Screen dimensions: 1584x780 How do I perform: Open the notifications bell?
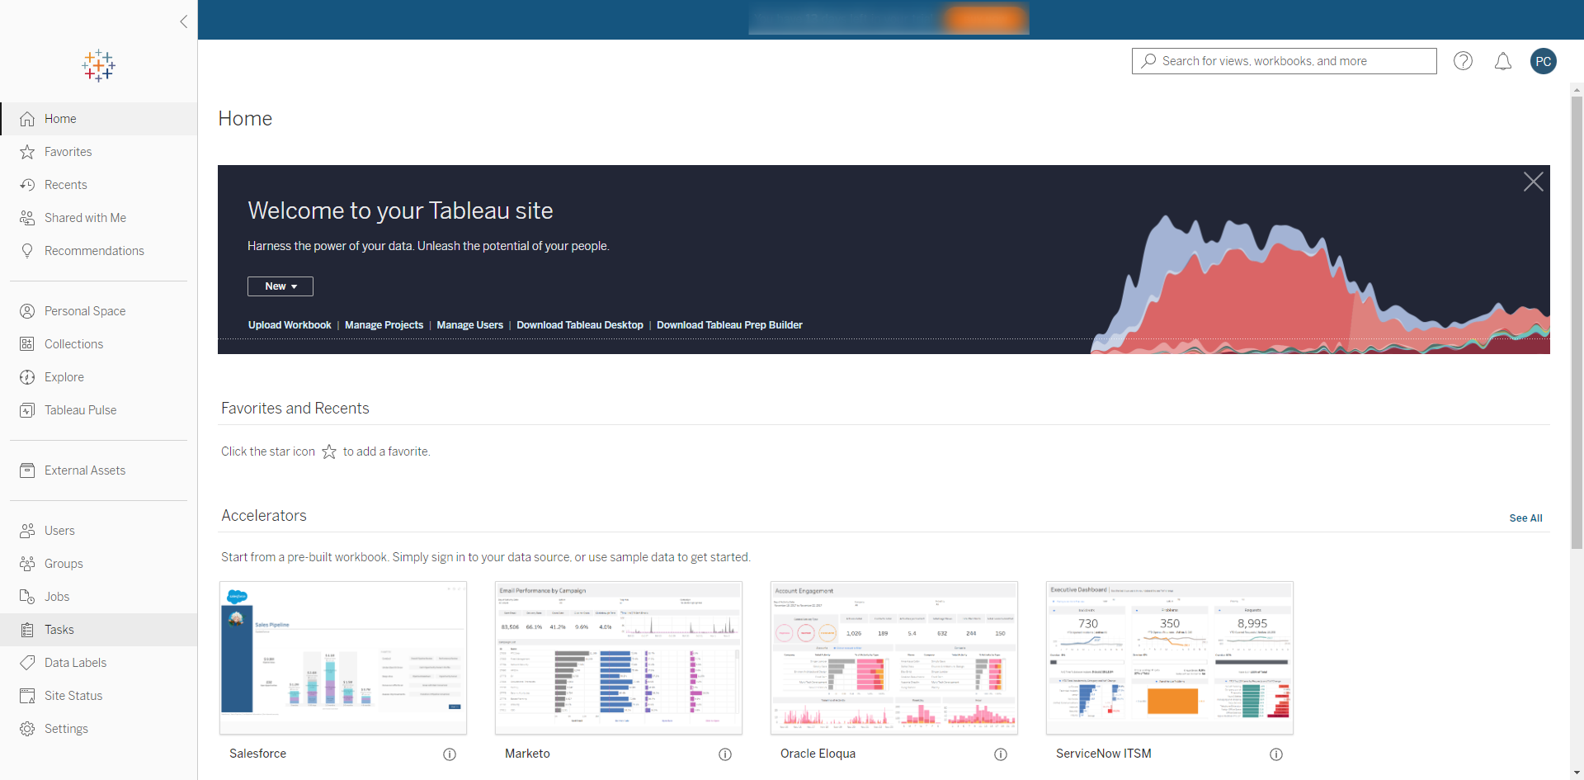[x=1503, y=61]
